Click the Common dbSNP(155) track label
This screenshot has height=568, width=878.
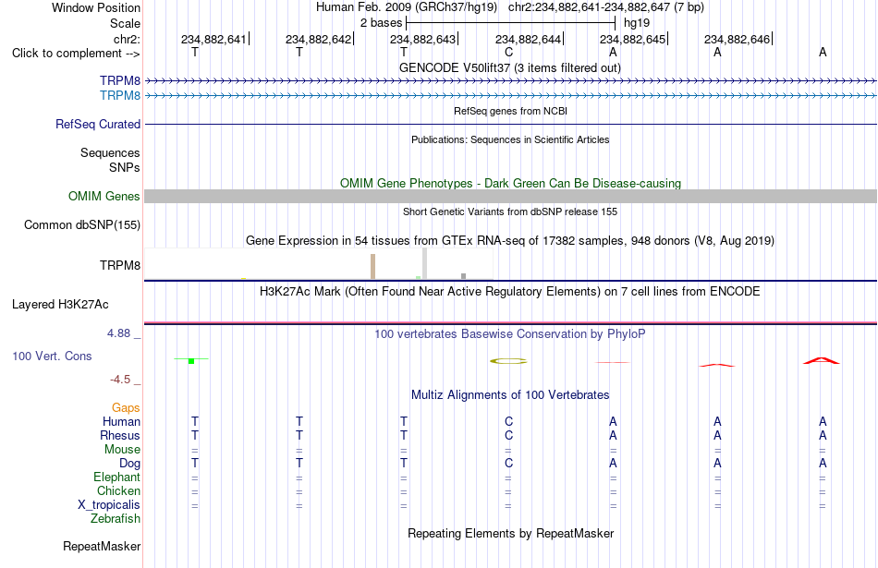click(x=82, y=225)
